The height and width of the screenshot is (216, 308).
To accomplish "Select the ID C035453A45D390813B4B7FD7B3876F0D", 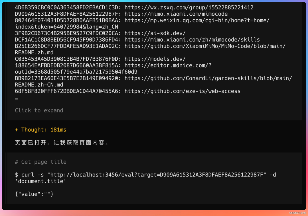I will click(66, 59).
